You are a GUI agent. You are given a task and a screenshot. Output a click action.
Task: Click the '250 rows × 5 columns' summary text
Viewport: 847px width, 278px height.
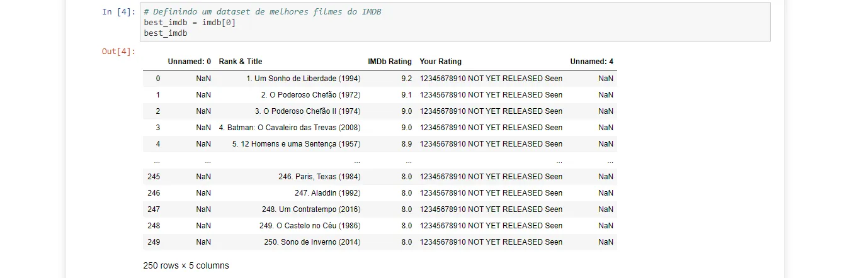pyautogui.click(x=186, y=265)
